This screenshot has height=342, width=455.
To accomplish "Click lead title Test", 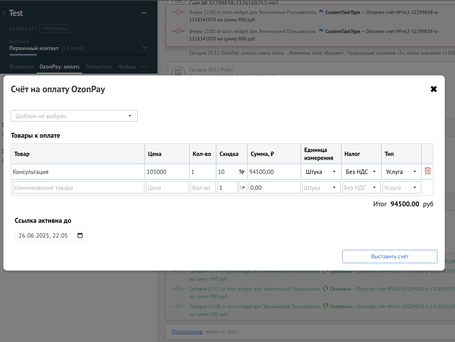I will coord(16,13).
